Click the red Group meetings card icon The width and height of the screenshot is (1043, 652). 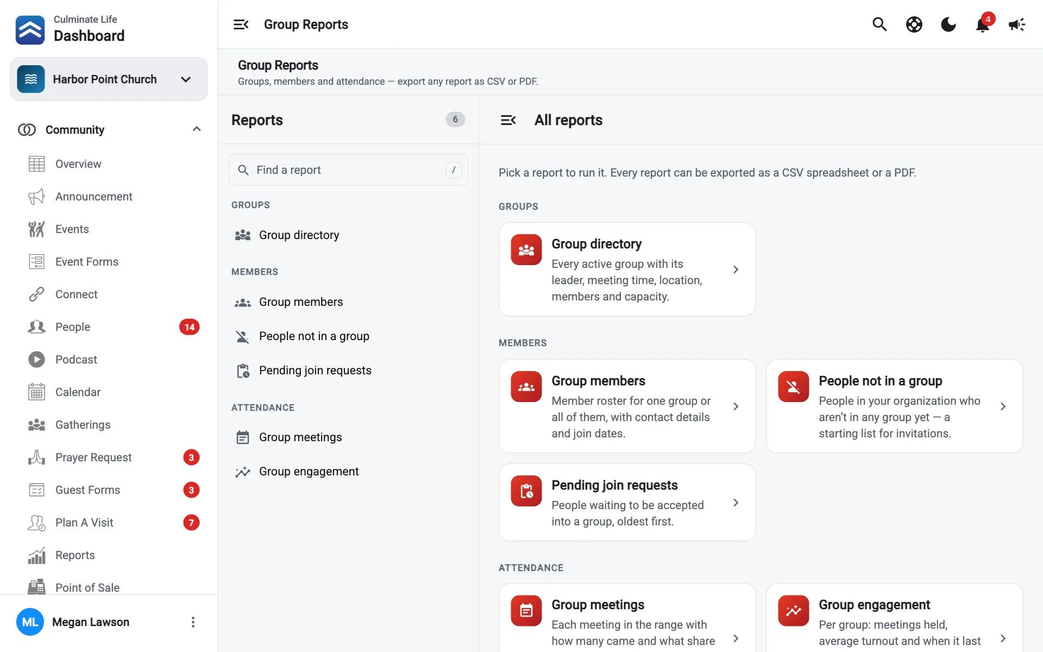pyautogui.click(x=526, y=611)
